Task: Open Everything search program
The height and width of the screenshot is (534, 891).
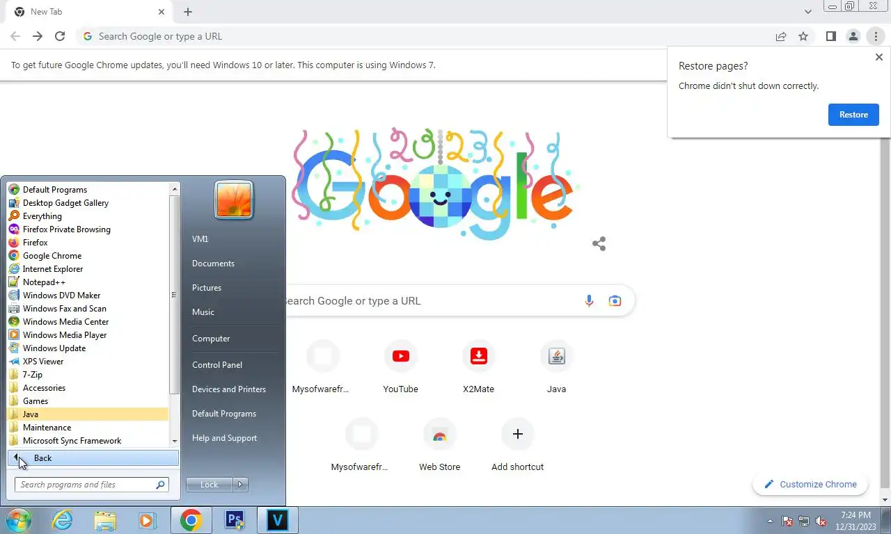Action: click(x=88, y=216)
